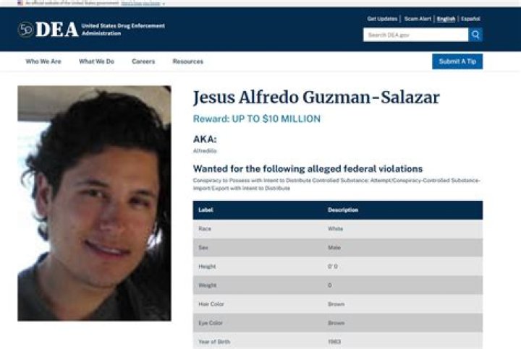Open the Careers menu
521x349 pixels.
pos(143,61)
